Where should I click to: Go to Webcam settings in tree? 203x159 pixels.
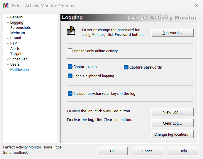coord(18,33)
